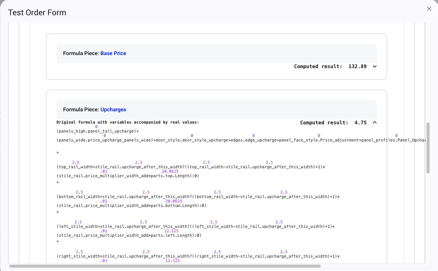Select the Test Order Form title text
Viewport: 438px width, 271px height.
coord(37,13)
